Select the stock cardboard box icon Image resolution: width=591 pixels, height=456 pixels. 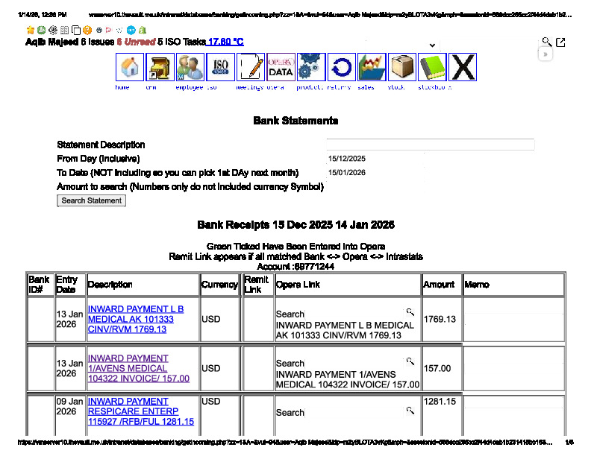tap(402, 68)
